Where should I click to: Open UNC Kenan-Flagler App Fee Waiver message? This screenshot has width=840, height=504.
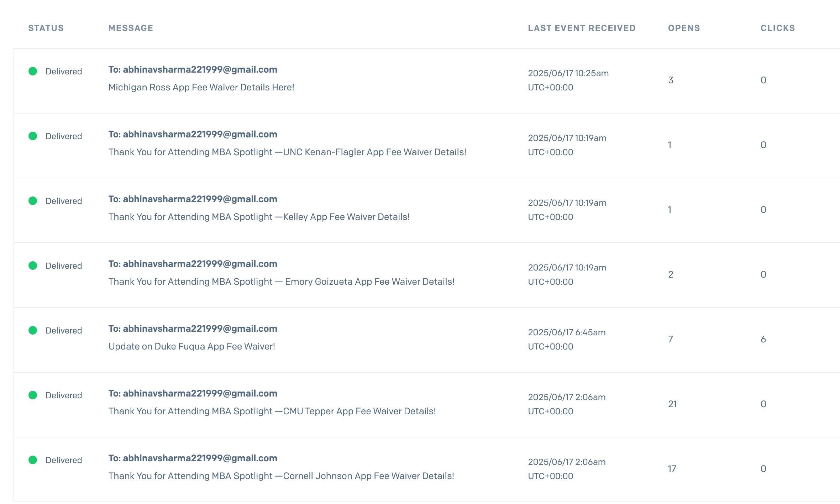287,152
